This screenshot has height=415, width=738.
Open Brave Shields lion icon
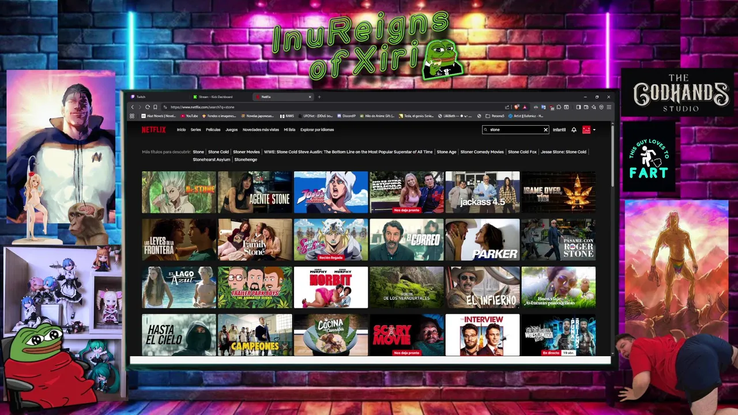point(517,107)
